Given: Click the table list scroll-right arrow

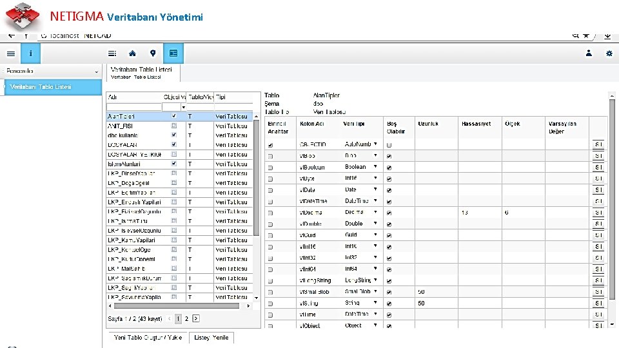Looking at the screenshot, I should point(248,305).
